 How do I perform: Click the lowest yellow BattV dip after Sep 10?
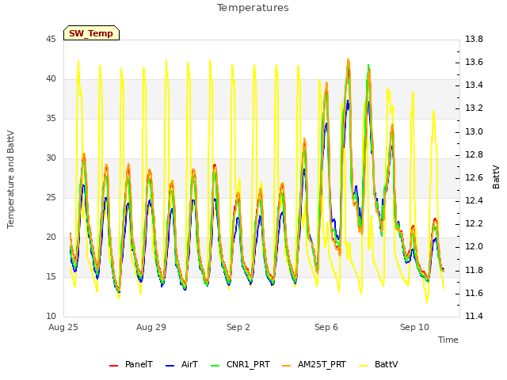coord(427,302)
